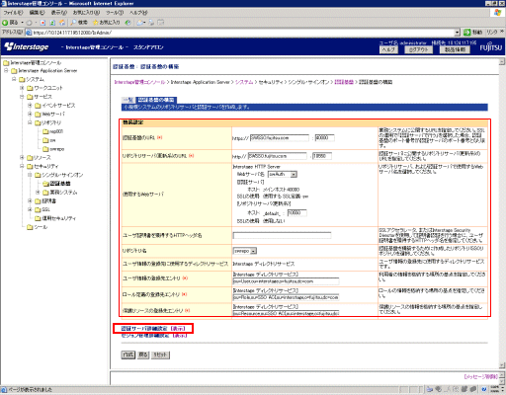
Task: Click the 運用セキュリティ folder icon
Action: 38,218
